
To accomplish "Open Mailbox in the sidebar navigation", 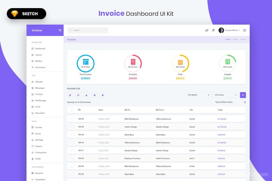I will tap(38, 61).
